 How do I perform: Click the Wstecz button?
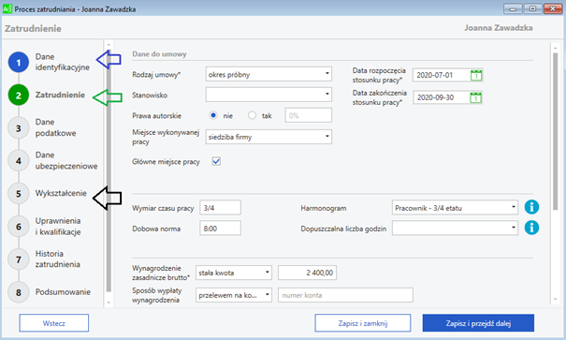[x=53, y=323]
